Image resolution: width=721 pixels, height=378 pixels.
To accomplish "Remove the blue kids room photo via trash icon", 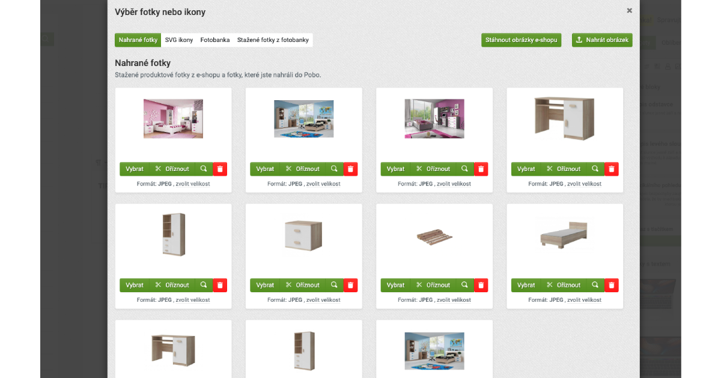I will click(x=350, y=169).
